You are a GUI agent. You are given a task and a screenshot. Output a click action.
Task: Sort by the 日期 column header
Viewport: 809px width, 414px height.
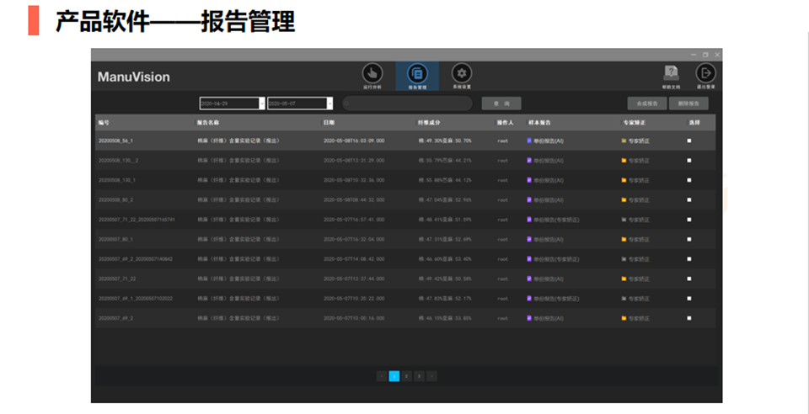[x=329, y=123]
